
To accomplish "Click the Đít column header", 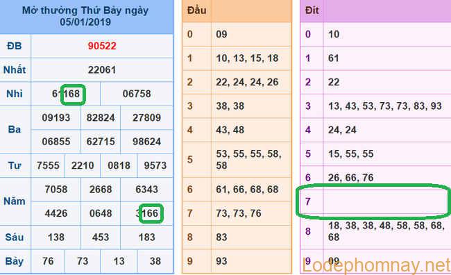I will 312,10.
